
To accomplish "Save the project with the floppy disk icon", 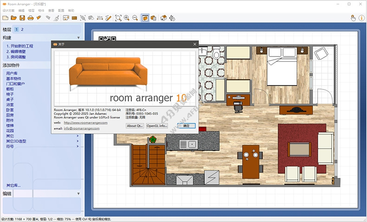I will pos(22,18).
